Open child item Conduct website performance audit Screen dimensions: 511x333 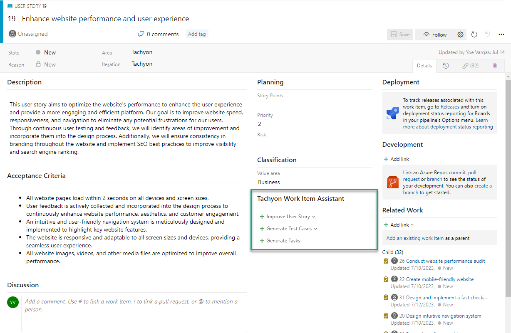pyautogui.click(x=443, y=261)
